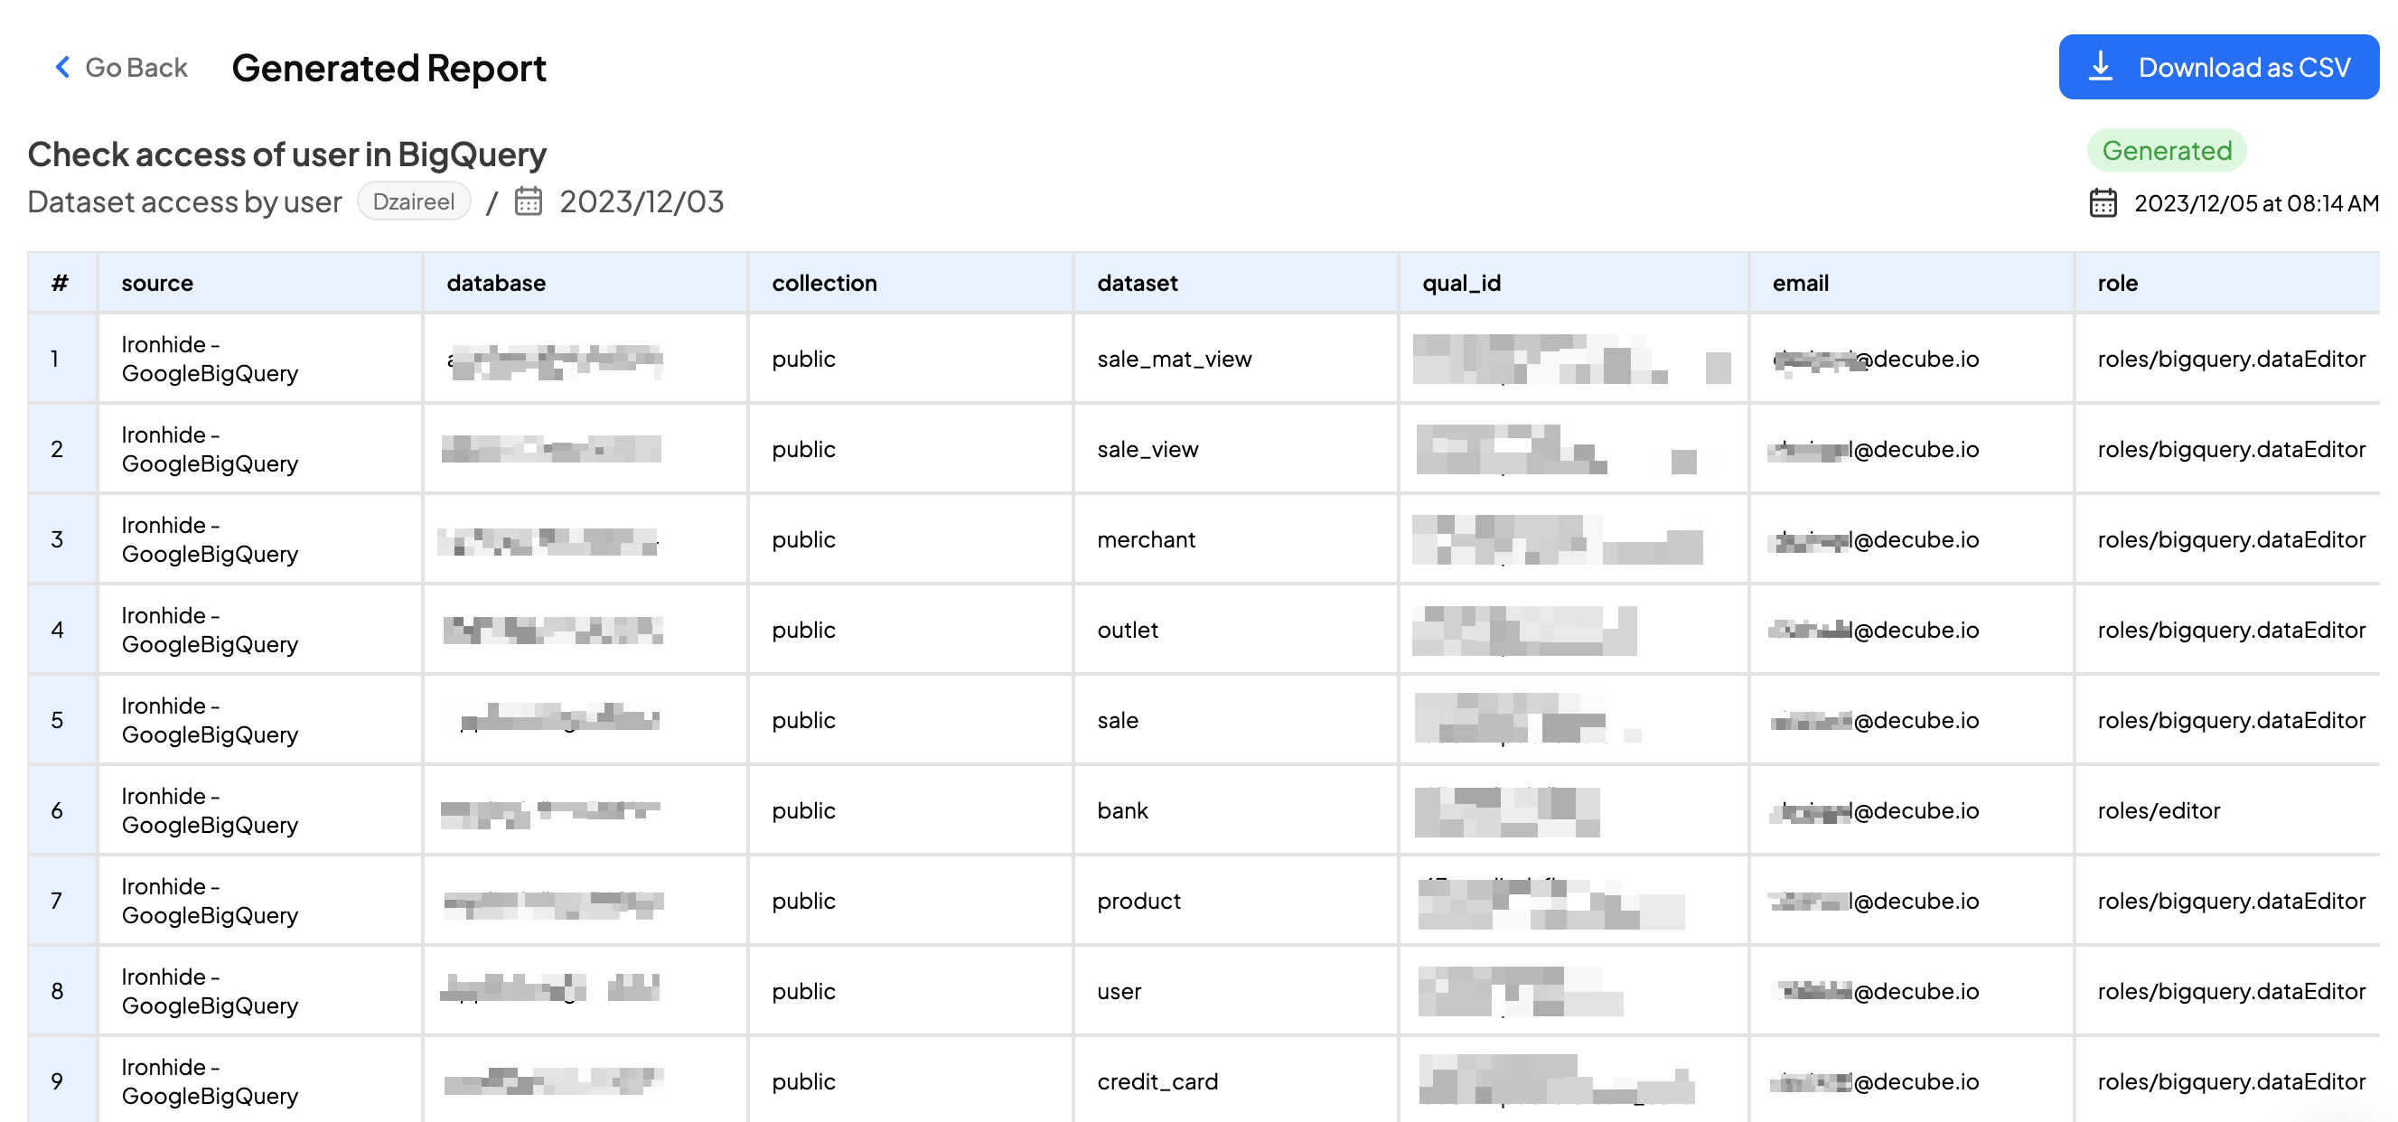The height and width of the screenshot is (1122, 2398).
Task: Click the Go Back chevron arrow icon
Action: tap(62, 67)
